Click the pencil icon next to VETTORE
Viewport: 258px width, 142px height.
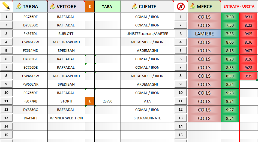52,6
